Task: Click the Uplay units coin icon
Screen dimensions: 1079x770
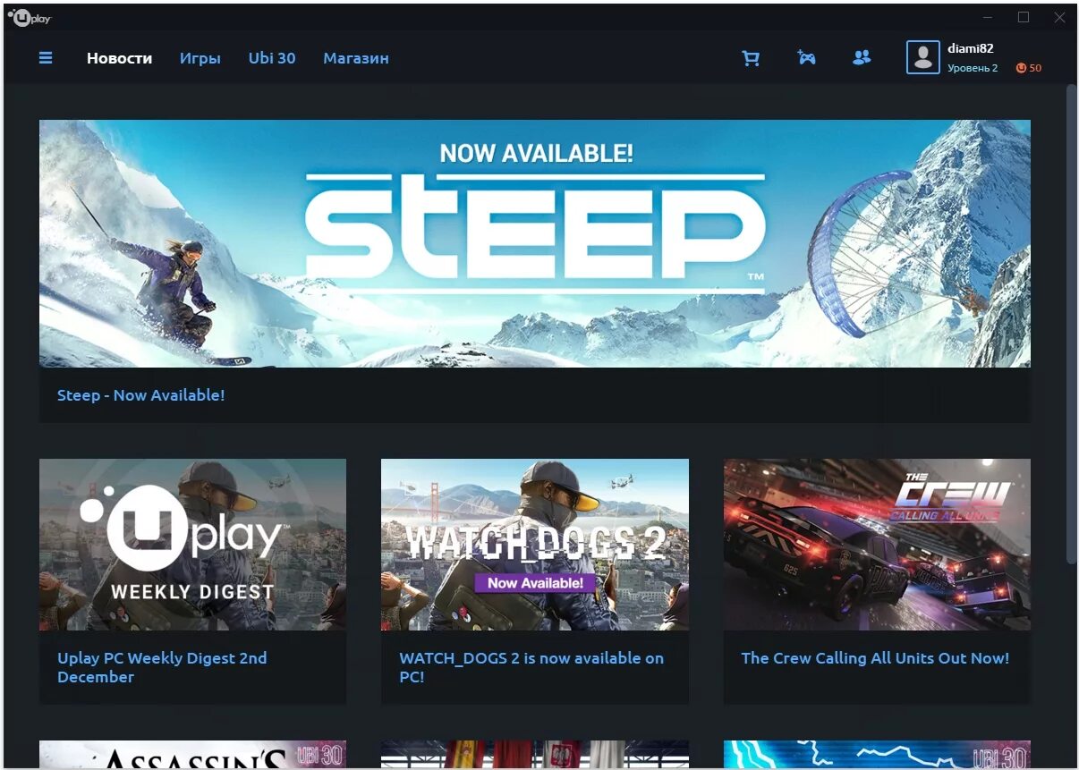Action: click(x=1021, y=68)
